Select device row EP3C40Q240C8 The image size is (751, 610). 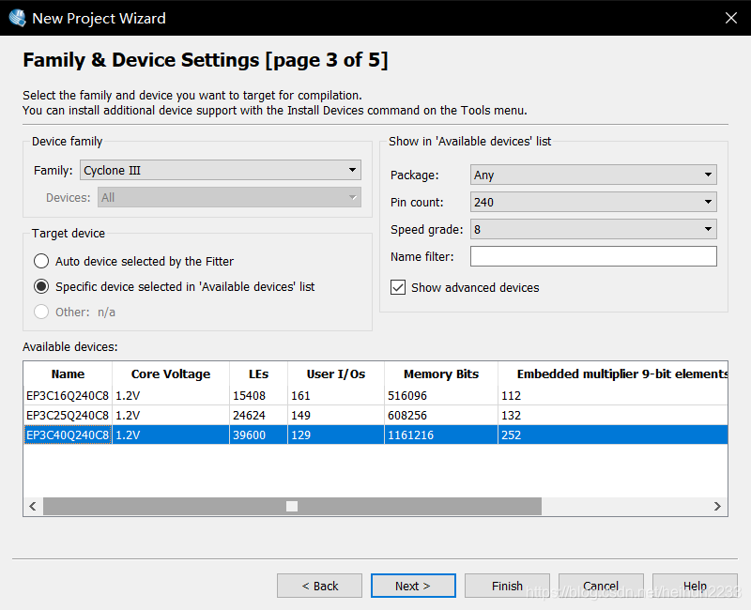(x=375, y=435)
